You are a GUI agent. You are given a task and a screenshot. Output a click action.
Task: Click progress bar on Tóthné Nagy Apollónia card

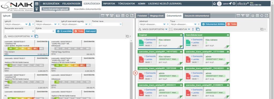pyautogui.click(x=72, y=49)
